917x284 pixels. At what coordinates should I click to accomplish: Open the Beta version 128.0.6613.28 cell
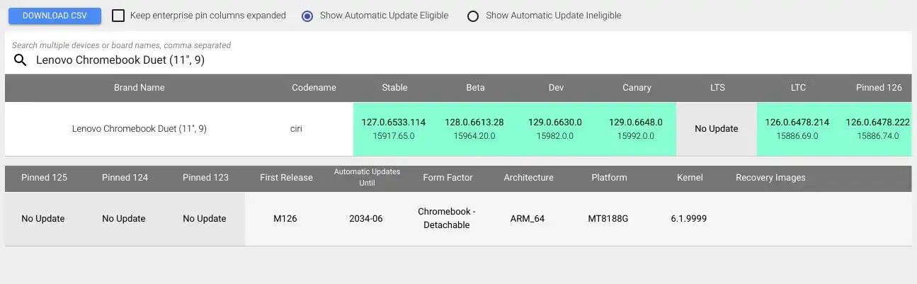(474, 129)
